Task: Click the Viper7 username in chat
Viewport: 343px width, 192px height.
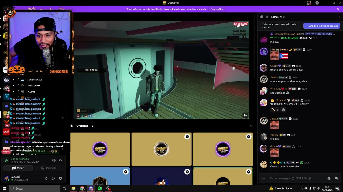Action: [274, 135]
